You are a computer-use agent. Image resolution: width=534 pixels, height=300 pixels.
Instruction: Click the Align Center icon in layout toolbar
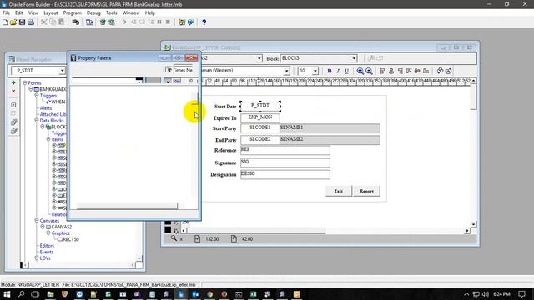tap(391, 71)
